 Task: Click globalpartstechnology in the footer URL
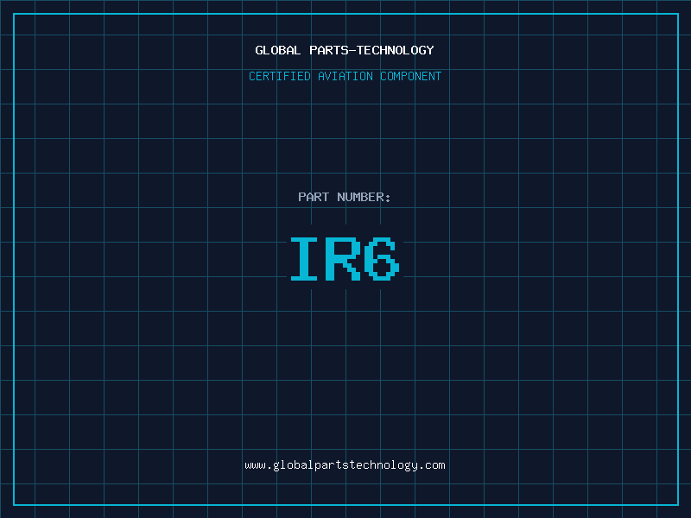[345, 465]
